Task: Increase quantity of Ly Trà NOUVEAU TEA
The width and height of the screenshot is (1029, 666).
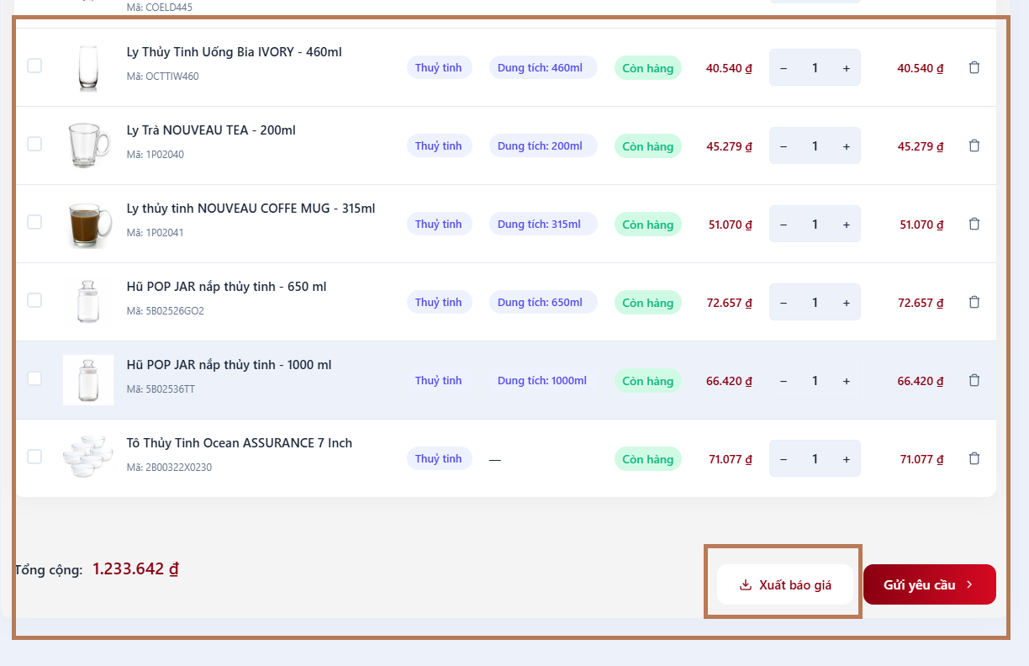Action: point(847,146)
